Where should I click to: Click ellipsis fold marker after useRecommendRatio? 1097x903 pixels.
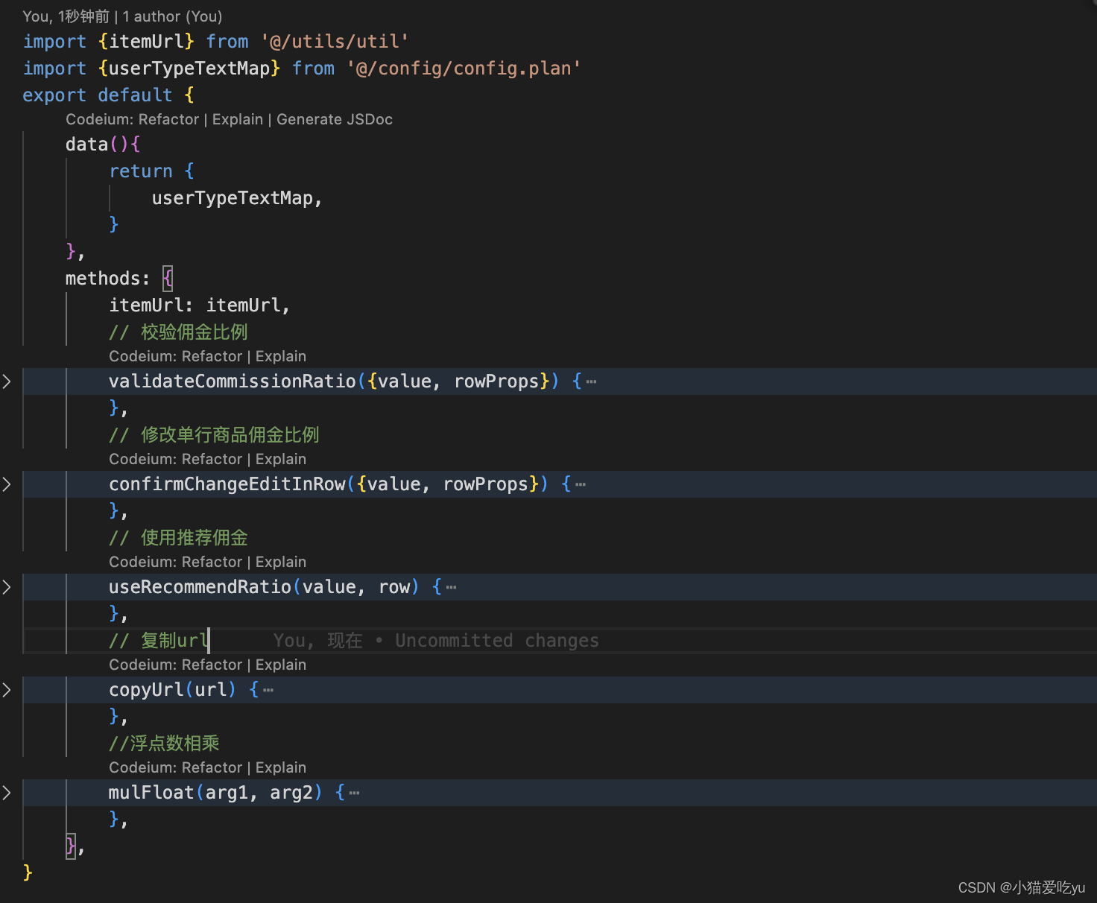[x=451, y=588]
